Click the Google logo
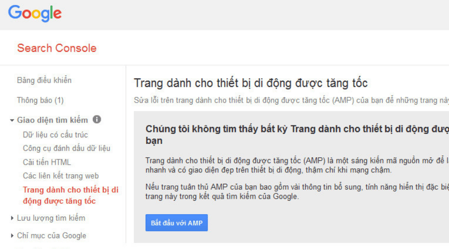This screenshot has width=449, height=249. pyautogui.click(x=34, y=13)
